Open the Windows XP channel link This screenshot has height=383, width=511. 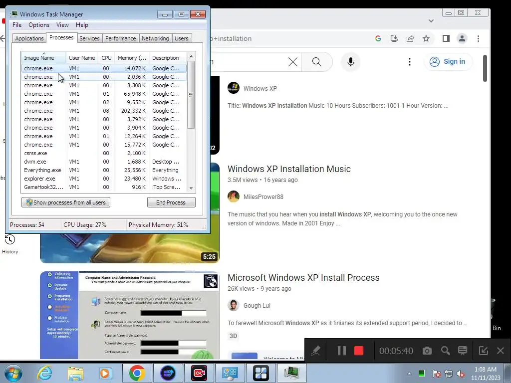tap(260, 89)
